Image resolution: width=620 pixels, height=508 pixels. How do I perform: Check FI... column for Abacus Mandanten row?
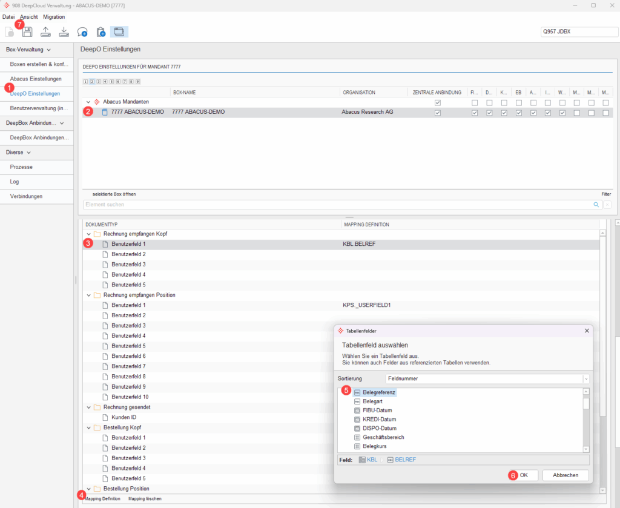(x=475, y=103)
